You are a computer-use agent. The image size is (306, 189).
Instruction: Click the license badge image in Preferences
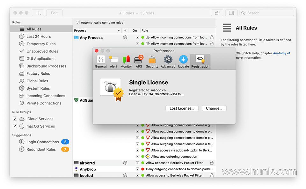(x=112, y=89)
